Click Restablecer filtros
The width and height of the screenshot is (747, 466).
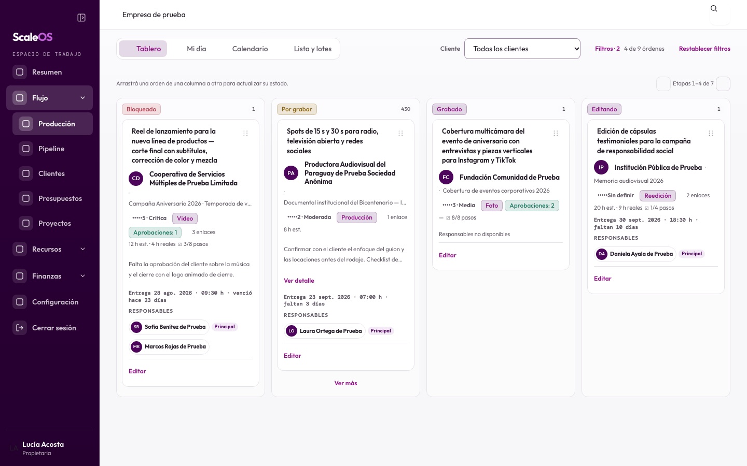[x=704, y=49]
